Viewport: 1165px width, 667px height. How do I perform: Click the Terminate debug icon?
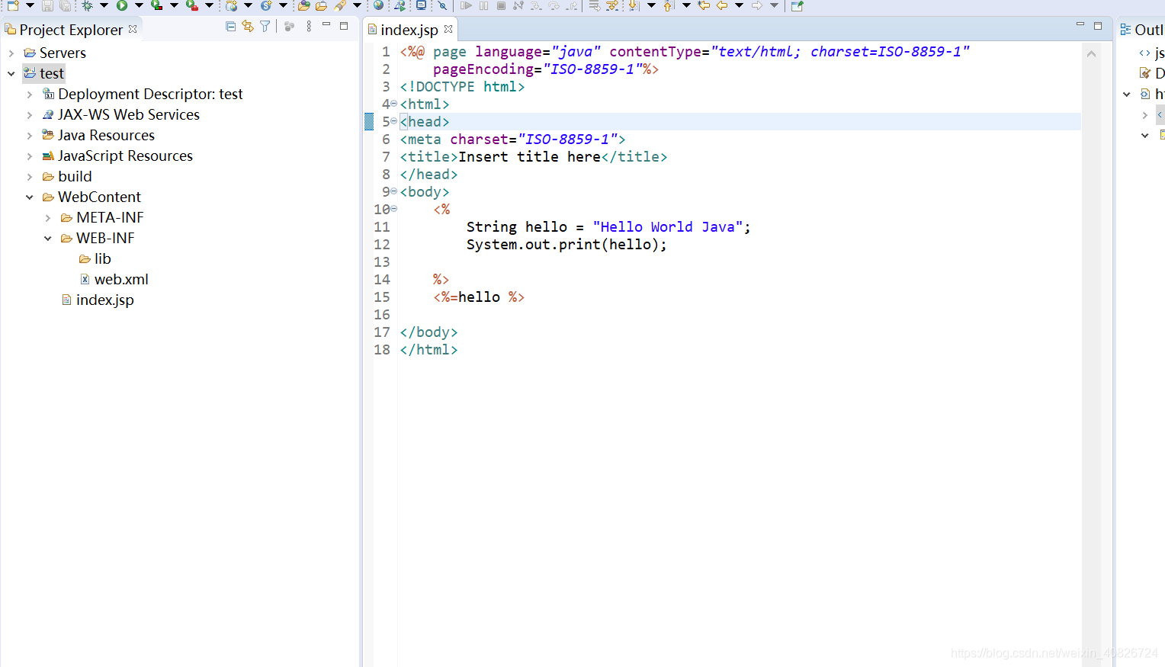click(501, 5)
